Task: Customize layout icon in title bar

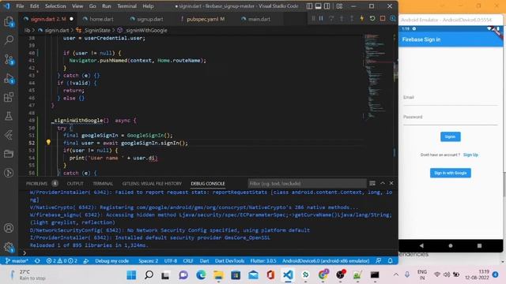Action: click(x=339, y=6)
